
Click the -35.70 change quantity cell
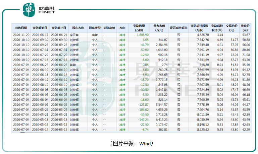[x=144, y=80]
